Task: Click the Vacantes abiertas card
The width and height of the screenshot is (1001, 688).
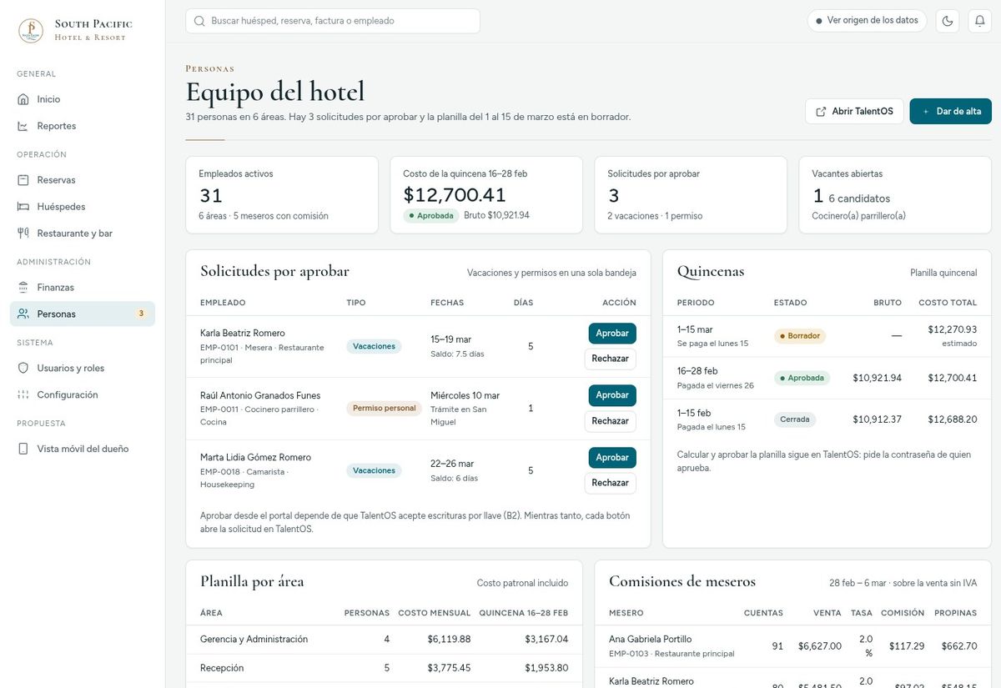Action: pyautogui.click(x=895, y=195)
